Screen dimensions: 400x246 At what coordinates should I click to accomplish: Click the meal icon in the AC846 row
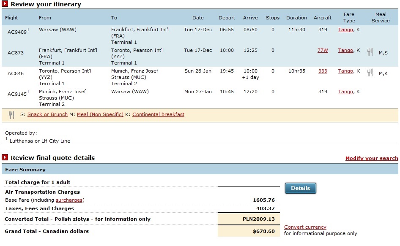tap(370, 73)
